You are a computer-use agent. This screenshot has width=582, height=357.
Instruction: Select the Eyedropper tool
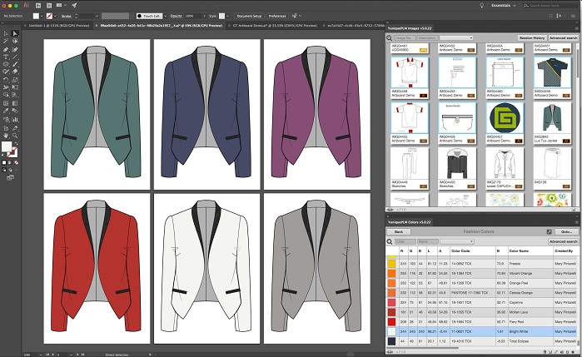pyautogui.click(x=5, y=110)
